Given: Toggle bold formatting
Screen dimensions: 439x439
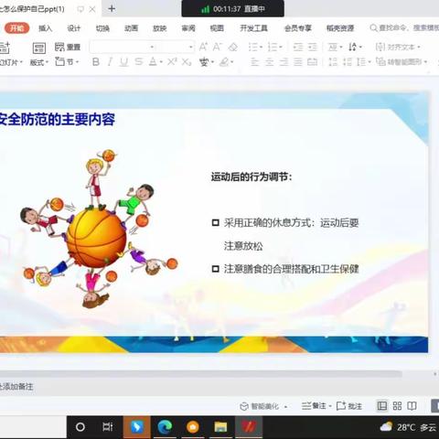Looking at the screenshot, I should point(96,62).
